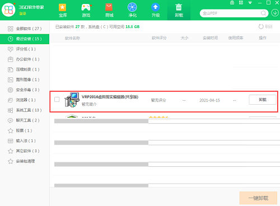280x206 pixels.
Task: Click the 登录 login link
Action: pyautogui.click(x=22, y=13)
